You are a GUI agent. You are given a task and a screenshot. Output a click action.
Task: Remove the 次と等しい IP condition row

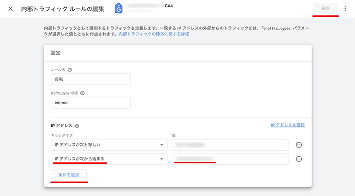click(x=299, y=145)
